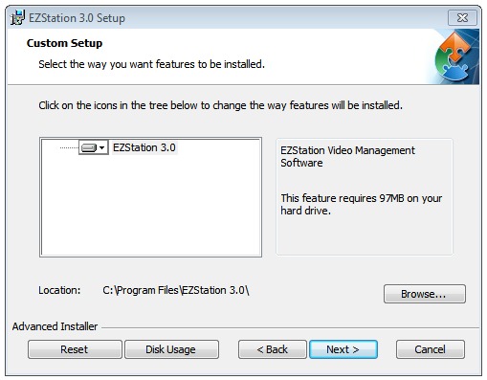487x380 pixels.
Task: Reset the feature selections
Action: coord(75,349)
